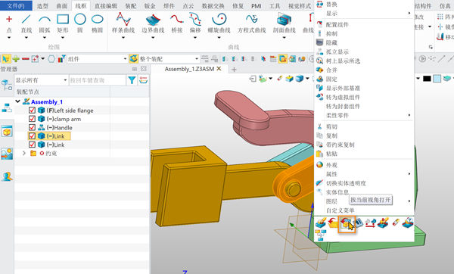Select the 偏移 (offset) curve tool
454x274 pixels.
[x=195, y=23]
